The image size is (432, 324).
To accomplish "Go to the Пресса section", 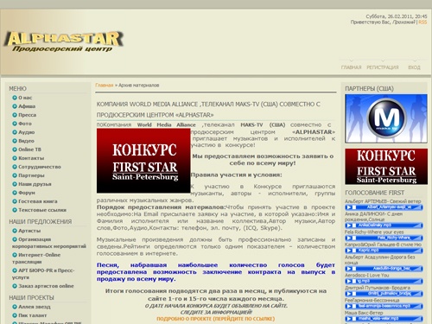I will click(28, 115).
